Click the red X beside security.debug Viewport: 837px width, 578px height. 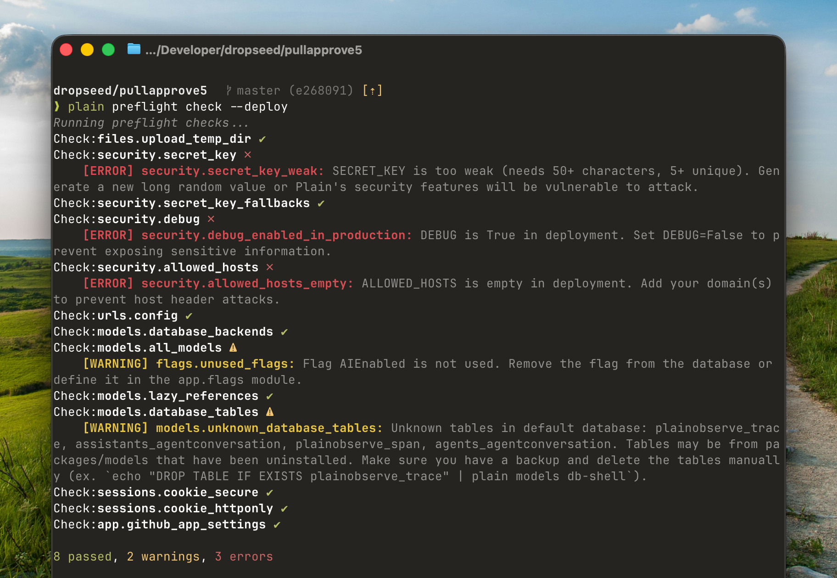point(211,219)
